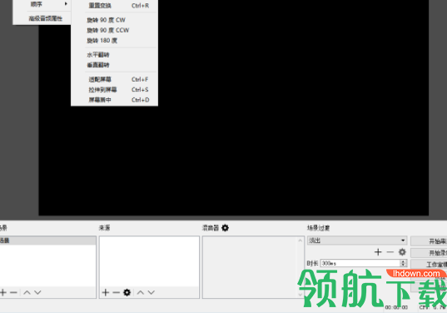Screen dimensions: 447x313
Task: Add a new source with plus icon
Action: point(106,292)
